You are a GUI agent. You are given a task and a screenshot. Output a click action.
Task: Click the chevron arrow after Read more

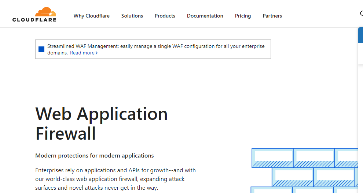coord(97,53)
